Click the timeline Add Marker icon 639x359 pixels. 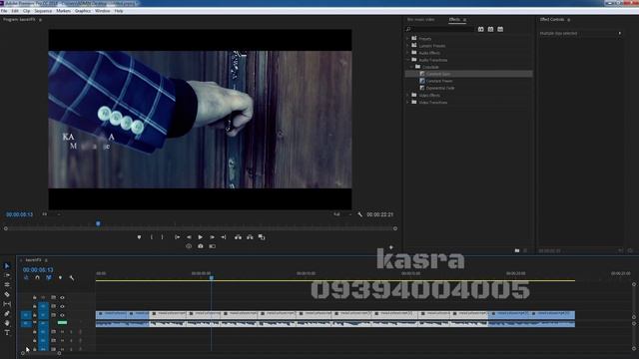tap(60, 277)
